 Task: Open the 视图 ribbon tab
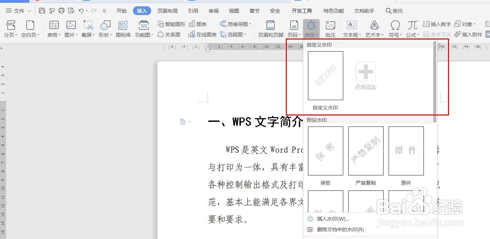[x=234, y=11]
